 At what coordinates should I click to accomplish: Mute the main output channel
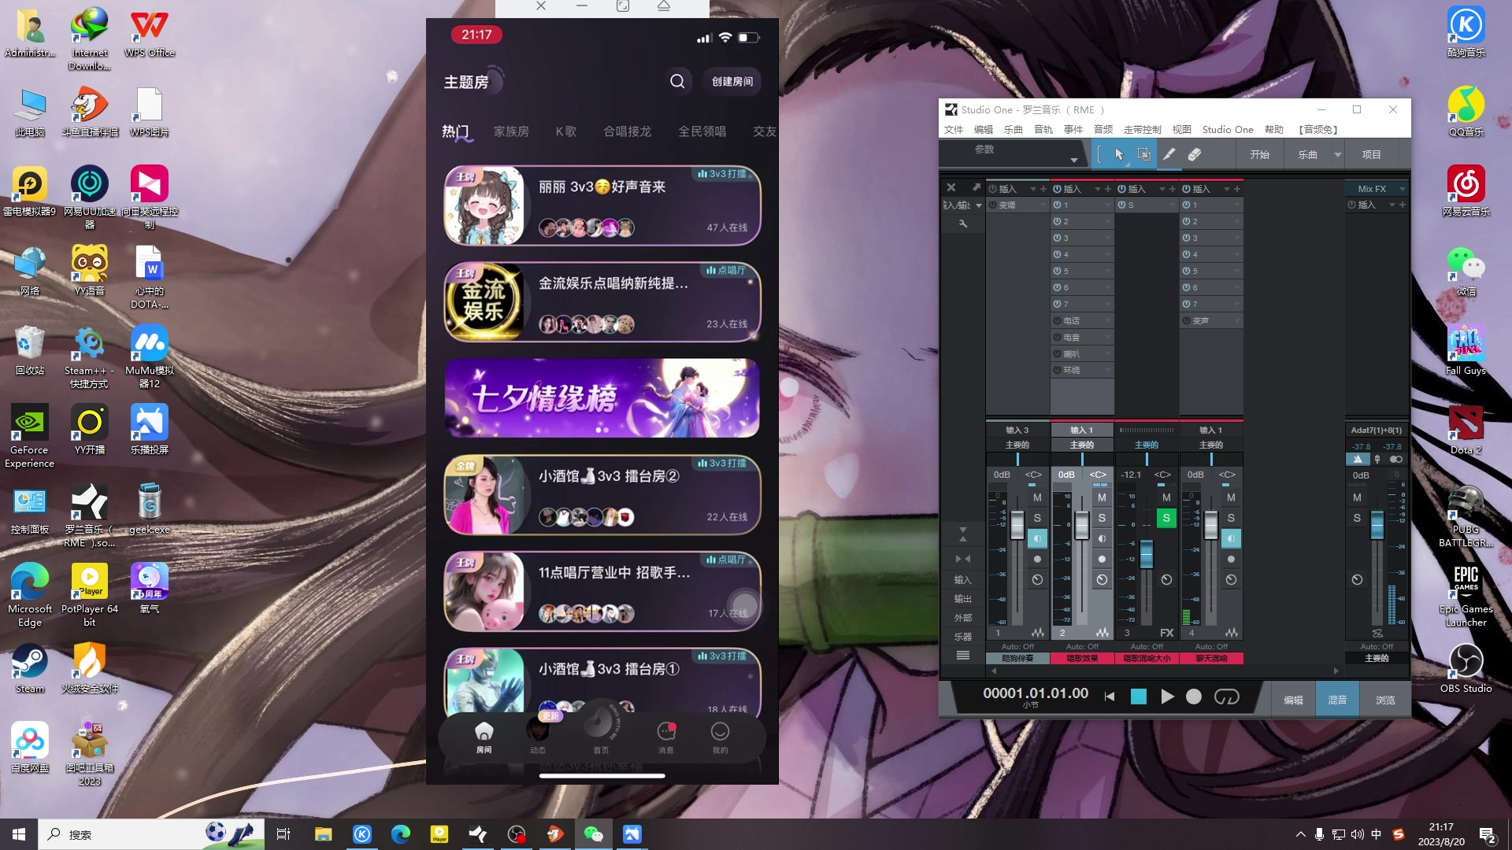click(1357, 497)
